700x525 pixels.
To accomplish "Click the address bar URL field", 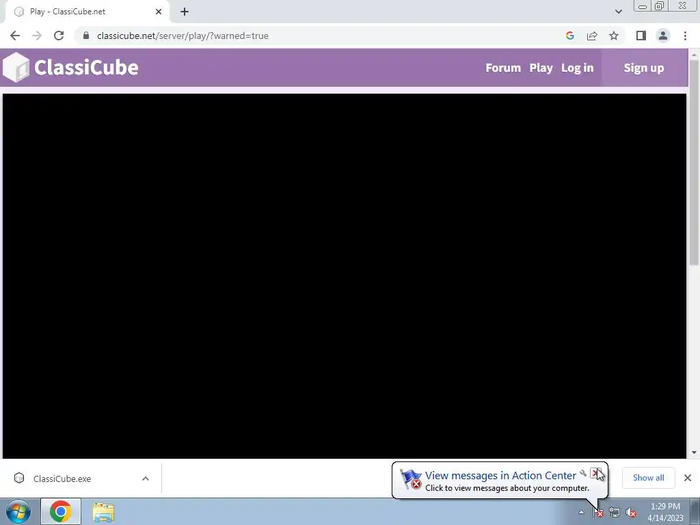I will click(321, 36).
